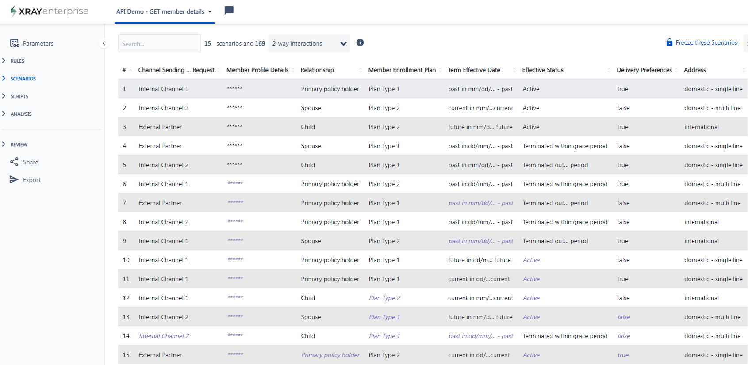Click 'international' address in row 8

(x=702, y=222)
